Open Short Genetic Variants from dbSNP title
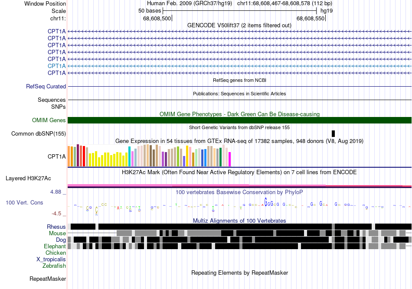 tap(239, 127)
